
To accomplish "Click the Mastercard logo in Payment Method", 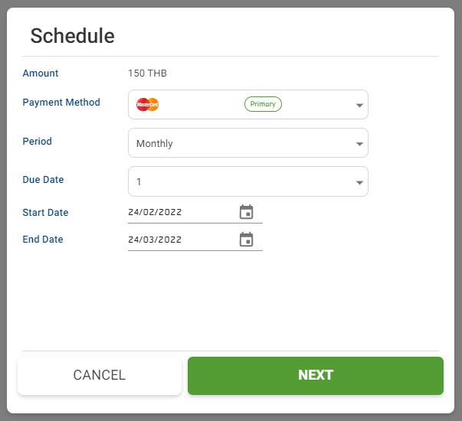I will pyautogui.click(x=147, y=105).
